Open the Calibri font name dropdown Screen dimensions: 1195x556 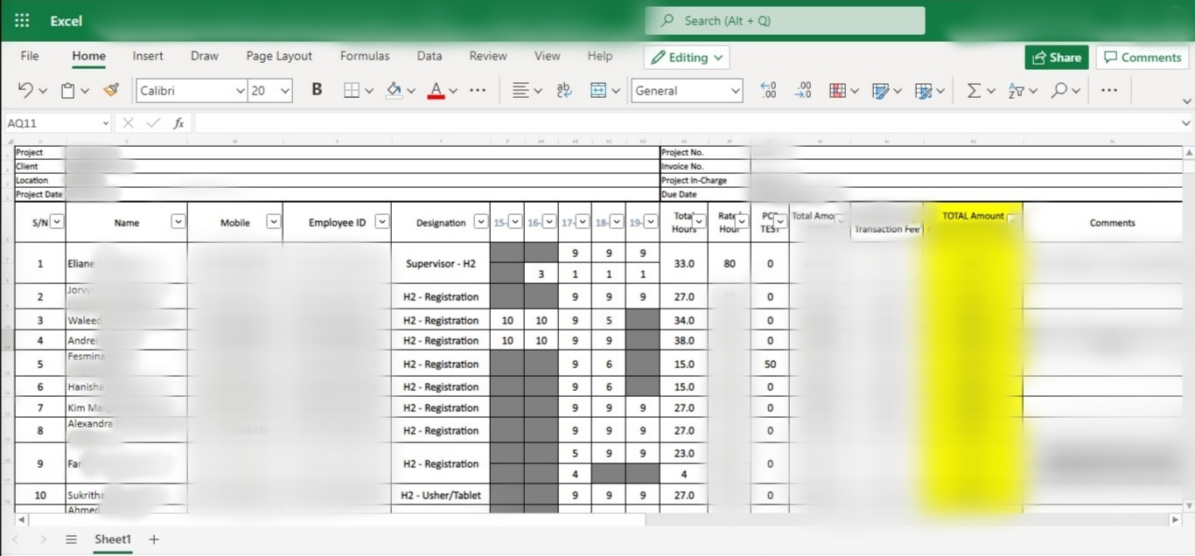coord(240,91)
